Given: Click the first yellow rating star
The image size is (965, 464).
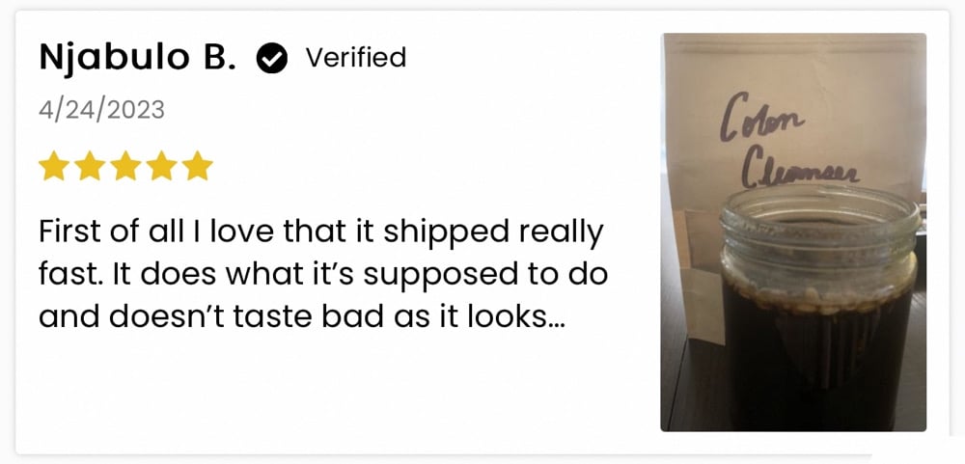Looking at the screenshot, I should pos(54,166).
